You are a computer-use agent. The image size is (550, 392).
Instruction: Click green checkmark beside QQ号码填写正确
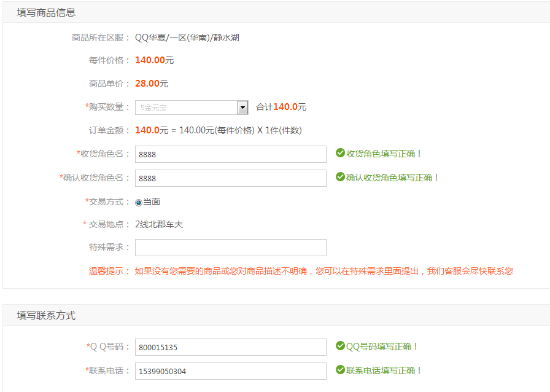coord(340,346)
